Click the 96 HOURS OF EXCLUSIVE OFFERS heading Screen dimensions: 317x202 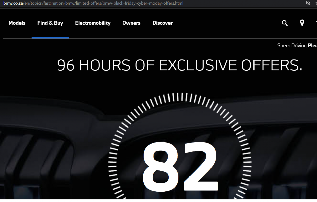click(180, 65)
